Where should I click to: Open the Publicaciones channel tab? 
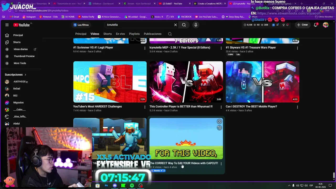(153, 34)
